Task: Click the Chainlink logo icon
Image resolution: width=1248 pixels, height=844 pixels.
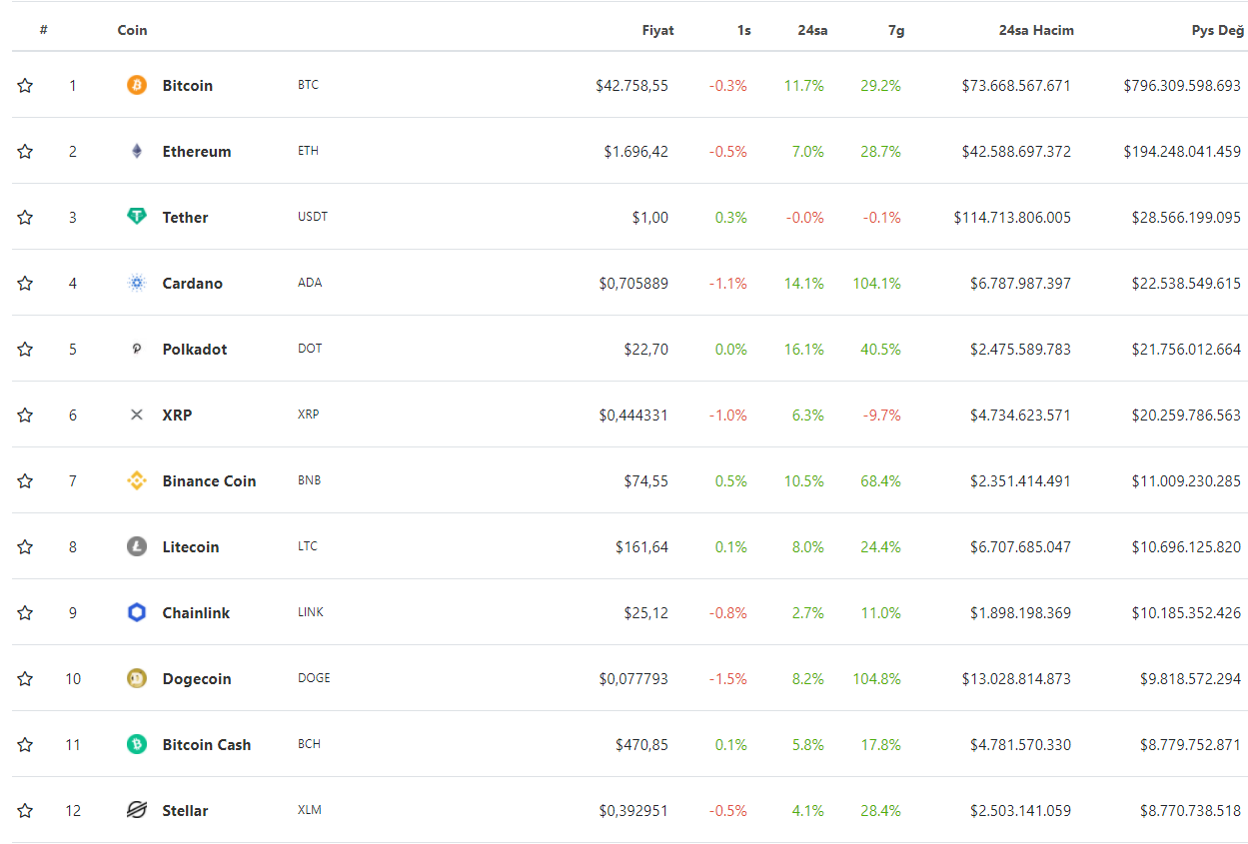Action: (x=137, y=613)
